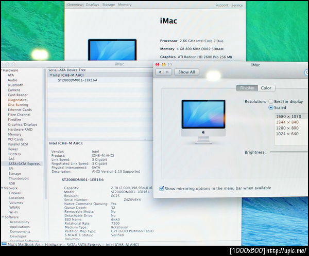Adjust the Brightness slider
This screenshot has height=256, width=309.
coord(289,152)
